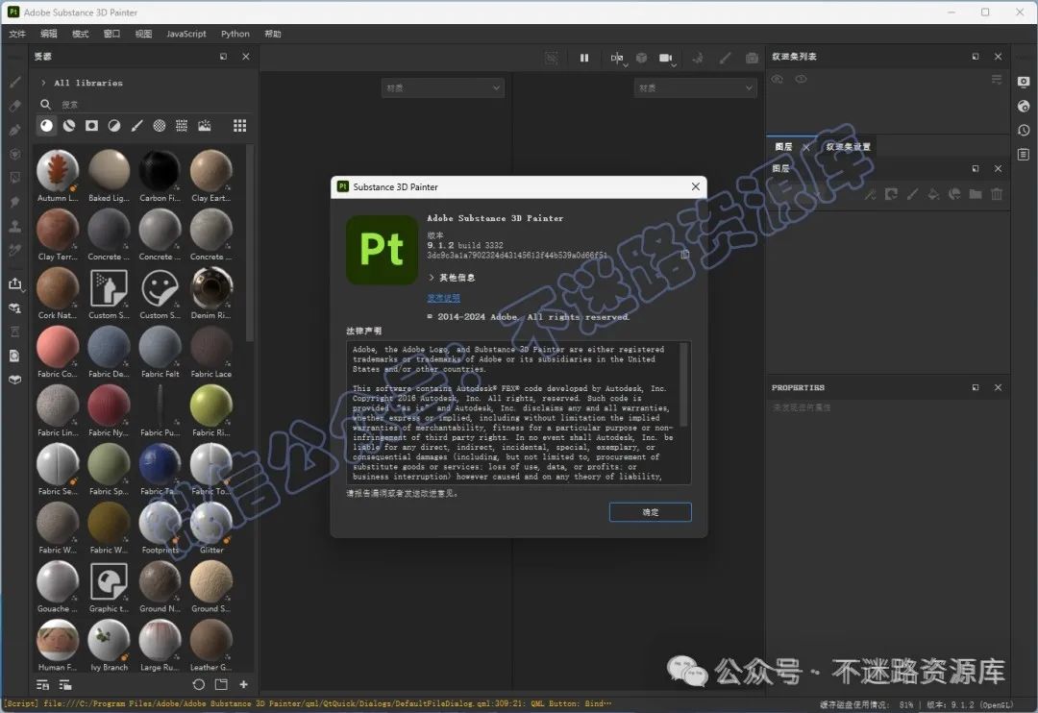1038x713 pixels.
Task: Click the legal notice text scrollbar
Action: click(x=683, y=384)
